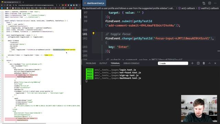Click the lightbulb quick-fix icon on line 101
Viewport: 220px width, 124px height.
93,33
